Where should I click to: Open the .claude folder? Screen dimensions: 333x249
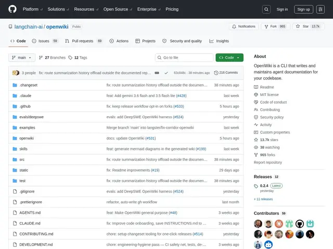25,95
